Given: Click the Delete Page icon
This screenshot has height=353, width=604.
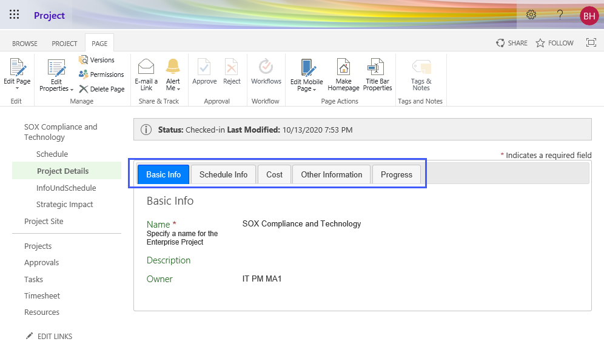Looking at the screenshot, I should tap(84, 89).
